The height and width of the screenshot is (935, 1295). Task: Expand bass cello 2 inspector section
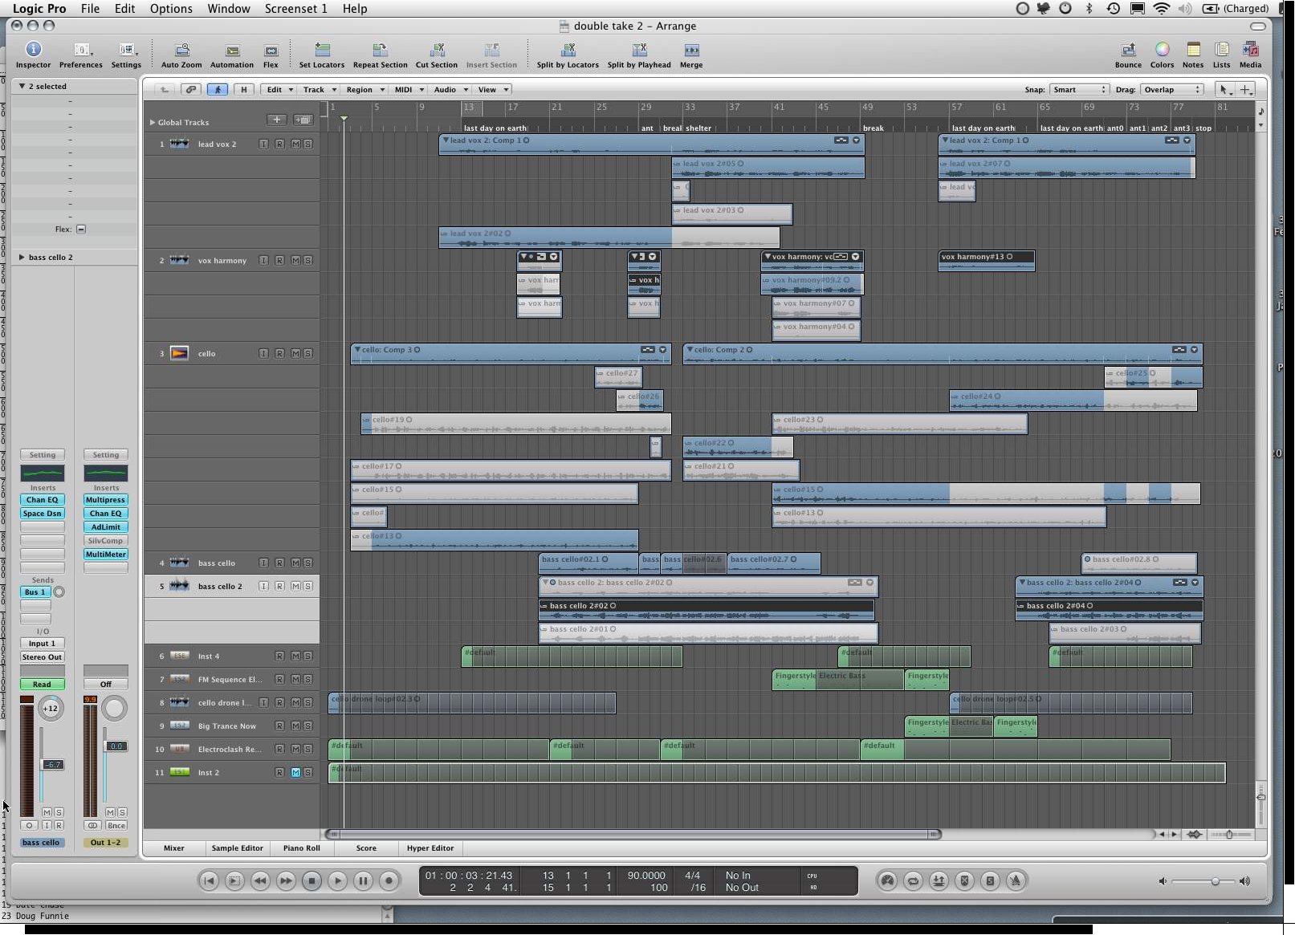click(x=22, y=257)
